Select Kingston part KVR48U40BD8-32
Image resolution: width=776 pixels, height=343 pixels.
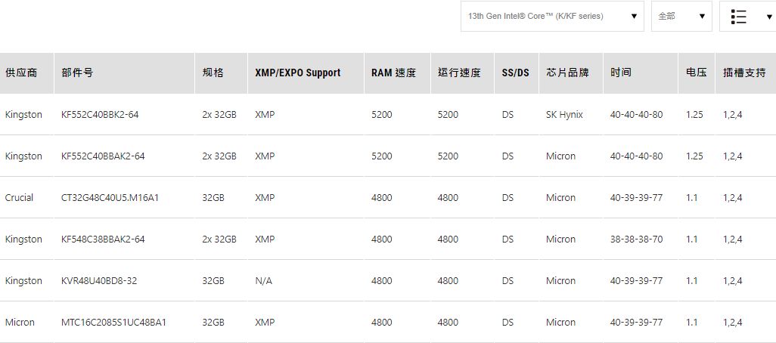pyautogui.click(x=99, y=281)
